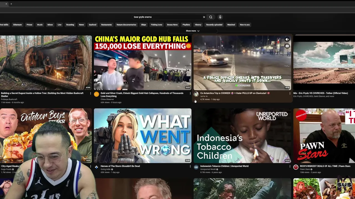Select the New to you chip

click(x=245, y=25)
